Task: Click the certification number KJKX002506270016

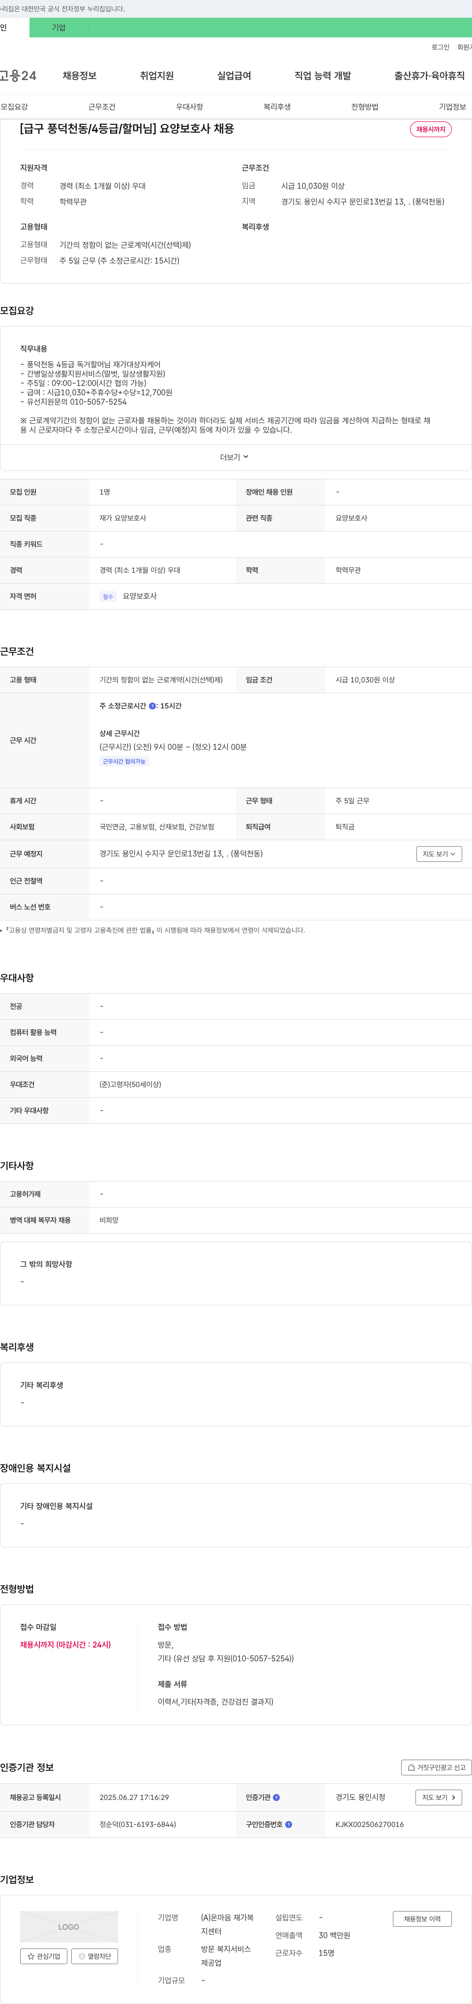Action: pos(369,1824)
